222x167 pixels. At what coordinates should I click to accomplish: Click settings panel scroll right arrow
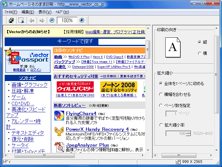pos(211,156)
